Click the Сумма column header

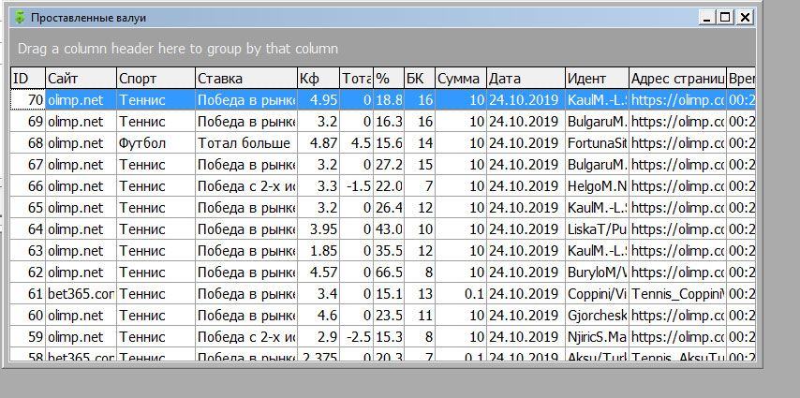click(460, 79)
